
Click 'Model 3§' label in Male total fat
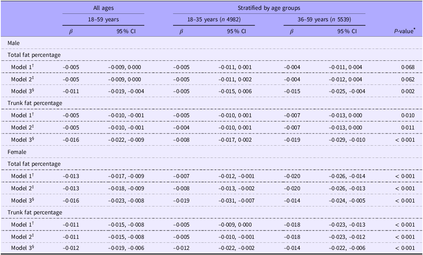point(22,91)
